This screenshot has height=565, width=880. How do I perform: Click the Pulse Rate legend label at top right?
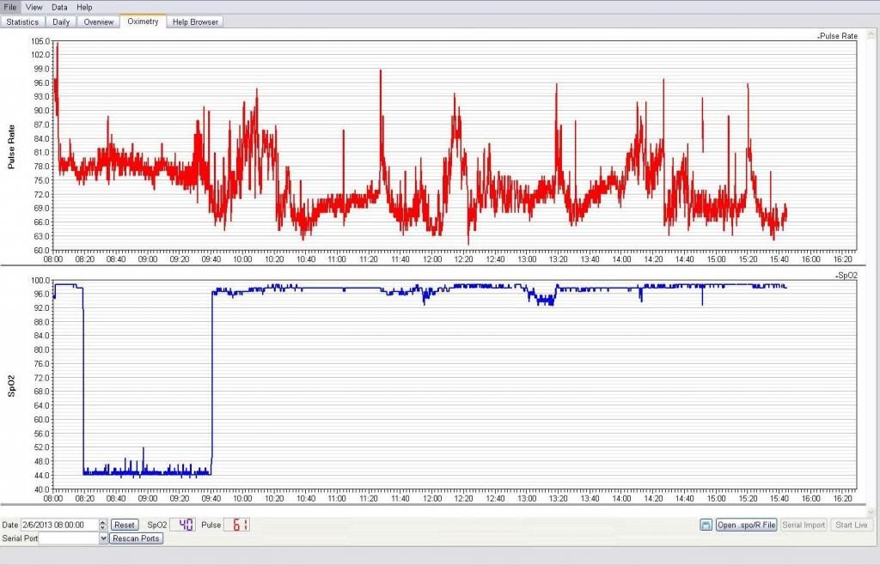click(x=839, y=36)
